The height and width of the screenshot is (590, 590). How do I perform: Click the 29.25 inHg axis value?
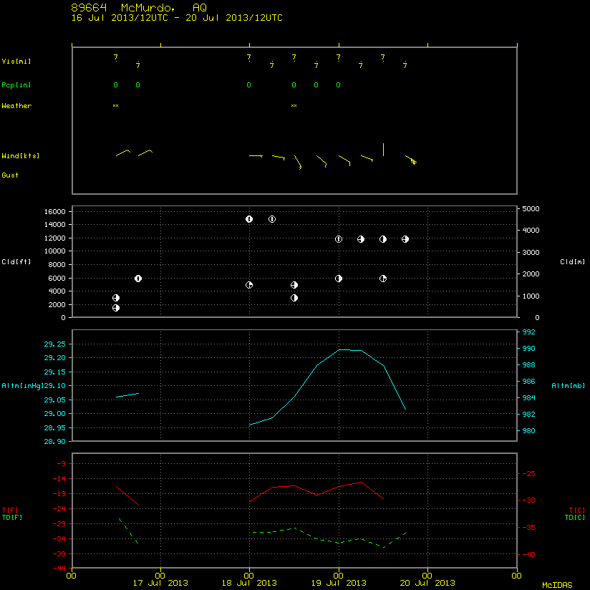point(54,344)
